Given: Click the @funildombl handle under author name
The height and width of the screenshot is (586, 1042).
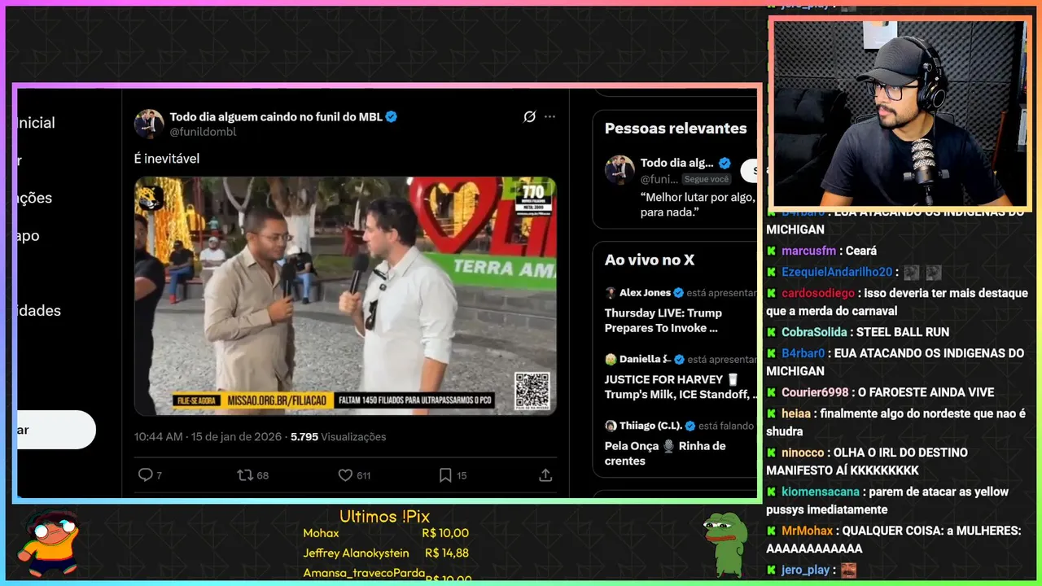Looking at the screenshot, I should tap(203, 132).
